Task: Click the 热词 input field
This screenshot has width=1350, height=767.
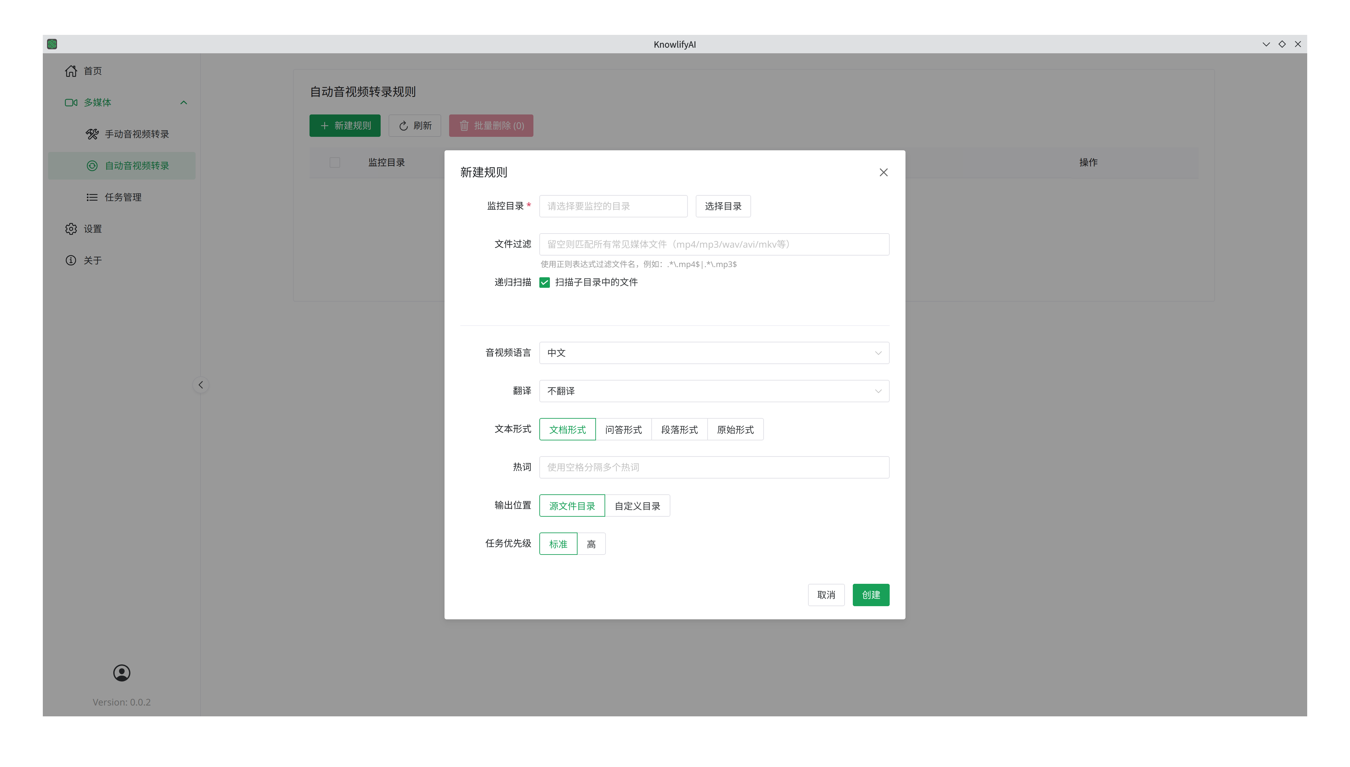Action: [x=714, y=467]
